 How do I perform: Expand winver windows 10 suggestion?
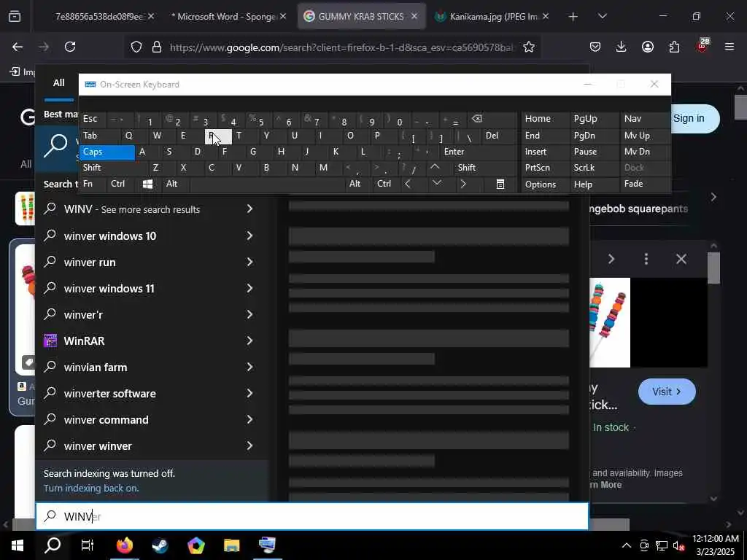249,236
